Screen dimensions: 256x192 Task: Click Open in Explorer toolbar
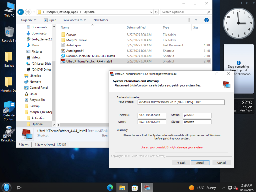pos(50,20)
